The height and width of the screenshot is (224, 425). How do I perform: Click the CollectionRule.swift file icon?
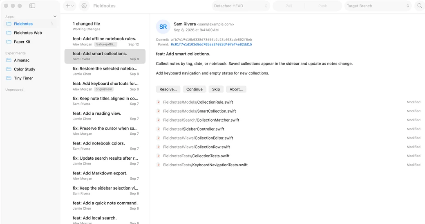tap(158, 102)
